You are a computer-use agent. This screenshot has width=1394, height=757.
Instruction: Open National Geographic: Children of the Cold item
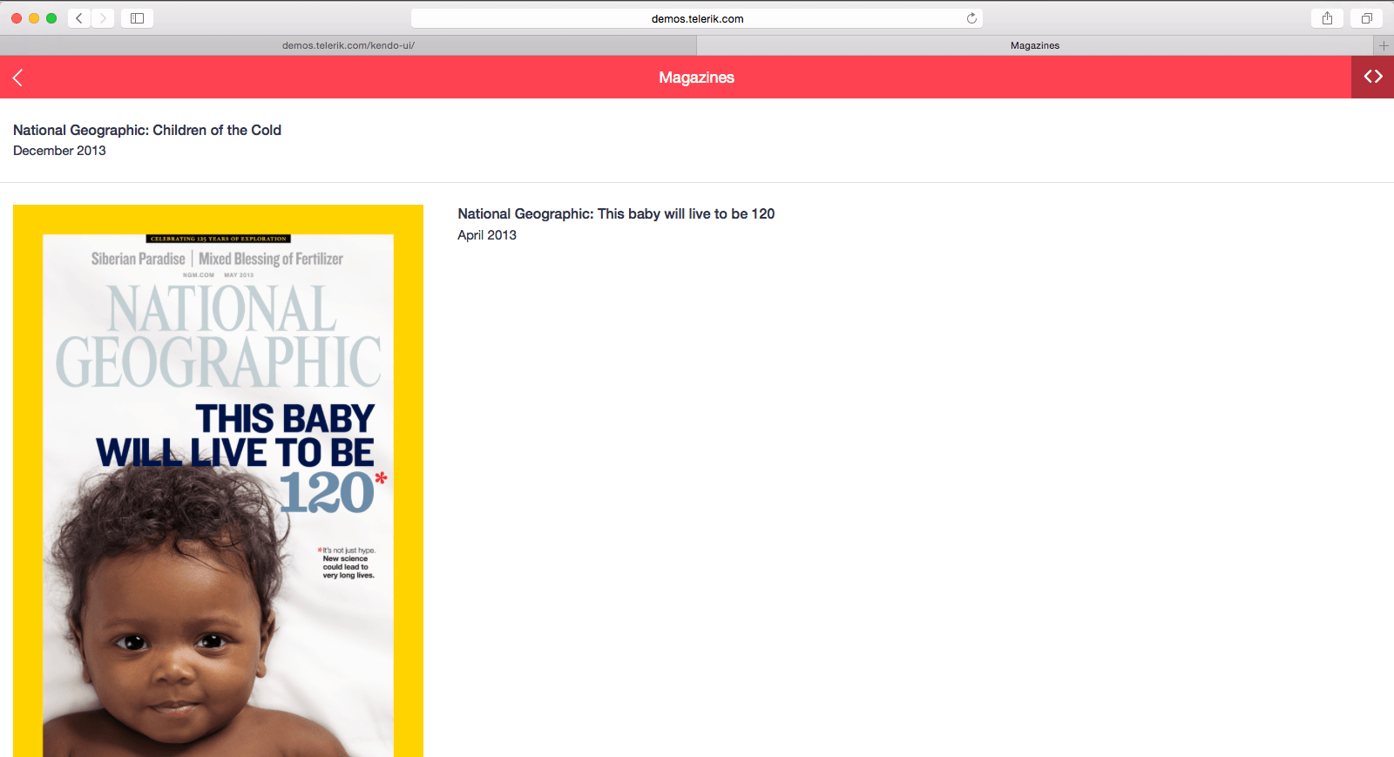pos(147,130)
